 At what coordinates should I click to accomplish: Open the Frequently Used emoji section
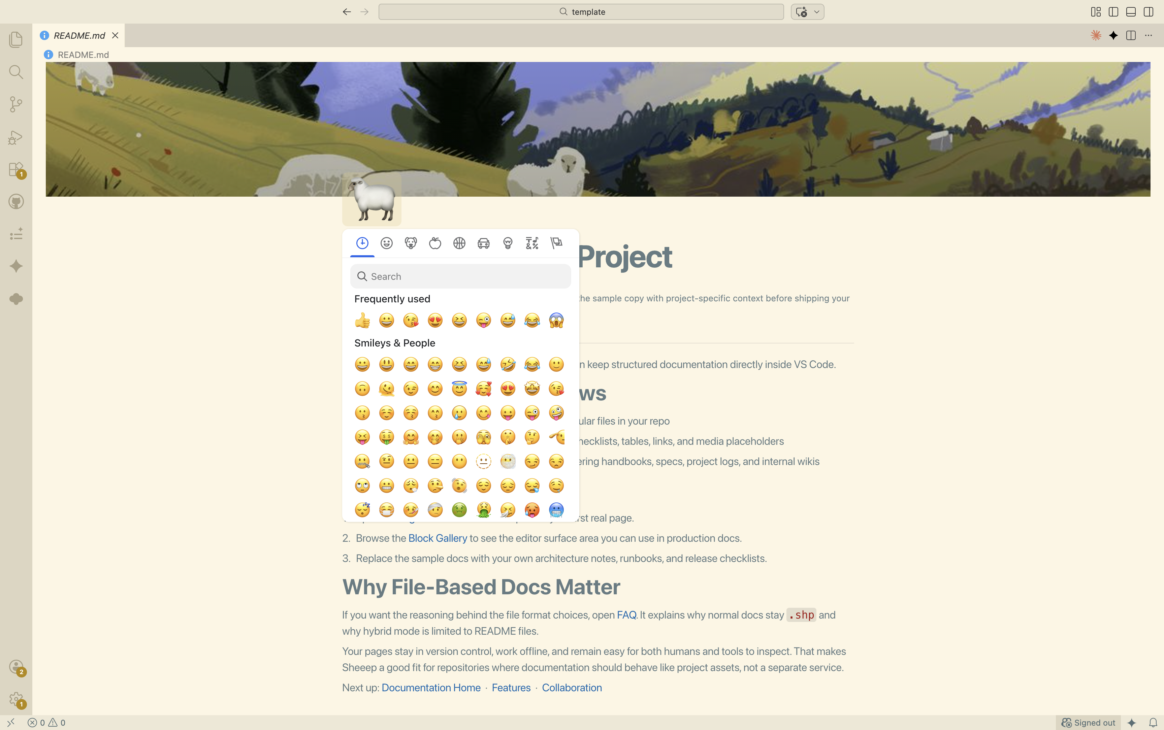(x=362, y=243)
